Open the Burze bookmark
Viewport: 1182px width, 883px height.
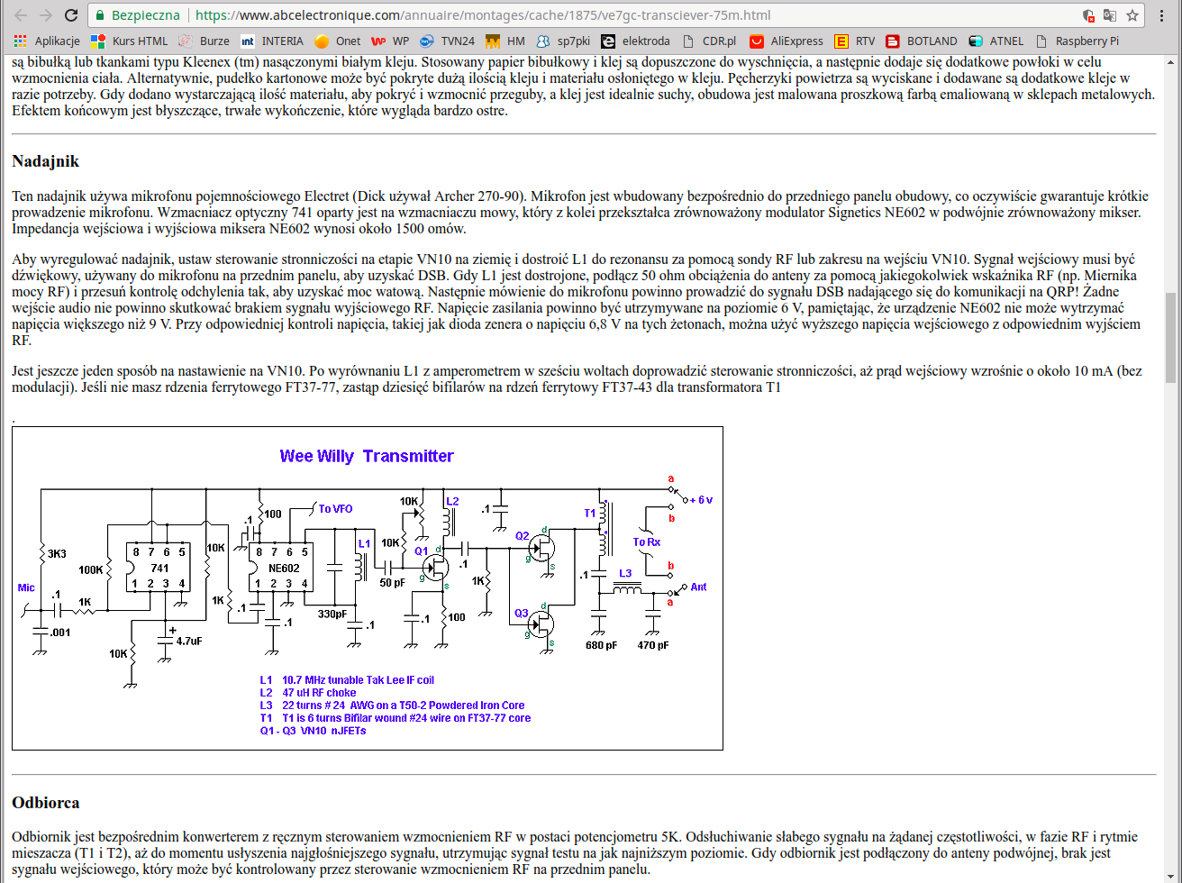[205, 41]
